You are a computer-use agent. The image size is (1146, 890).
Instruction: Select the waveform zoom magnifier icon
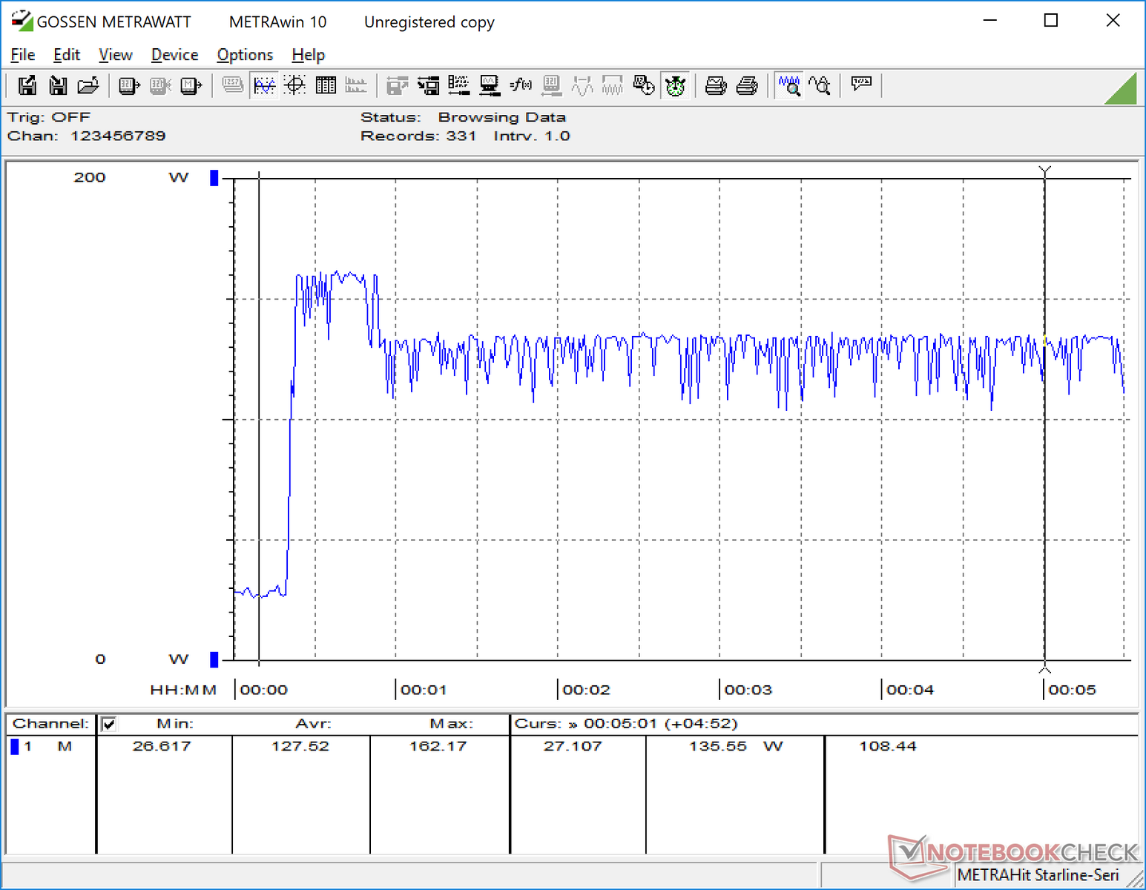click(789, 86)
